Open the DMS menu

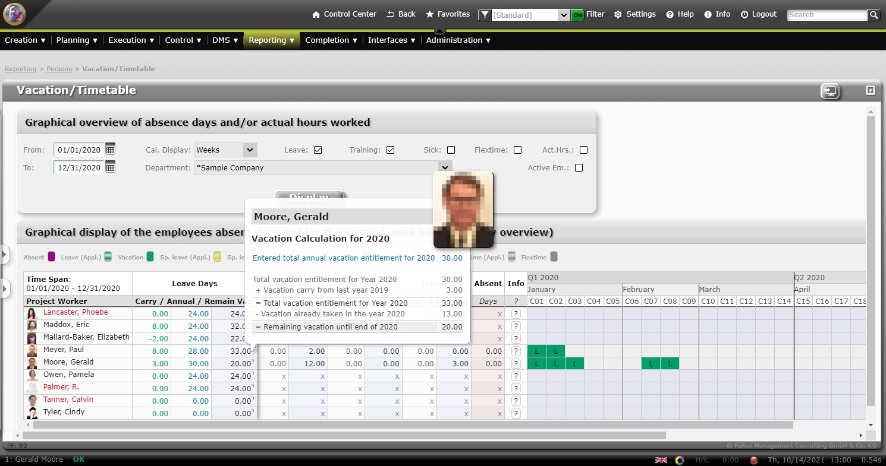coord(225,40)
